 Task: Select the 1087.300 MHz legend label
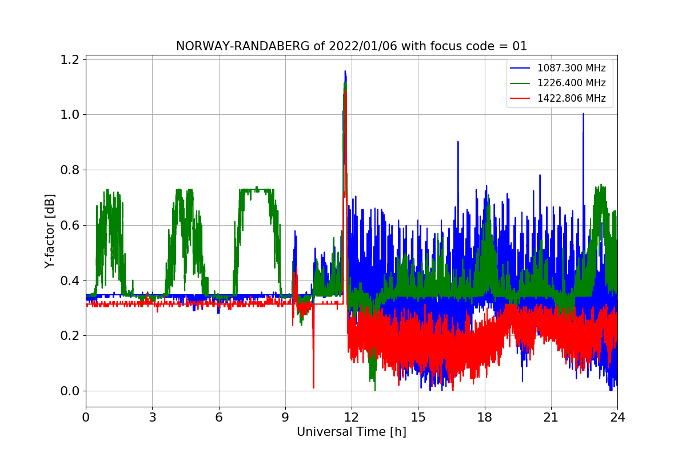[x=572, y=68]
